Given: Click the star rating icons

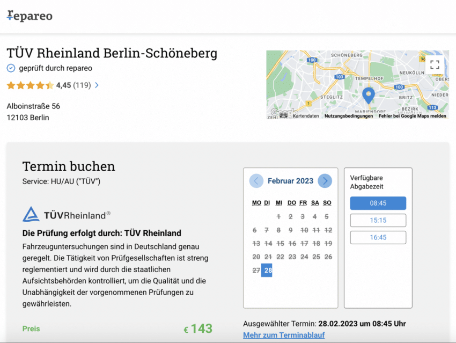Looking at the screenshot, I should 30,85.
